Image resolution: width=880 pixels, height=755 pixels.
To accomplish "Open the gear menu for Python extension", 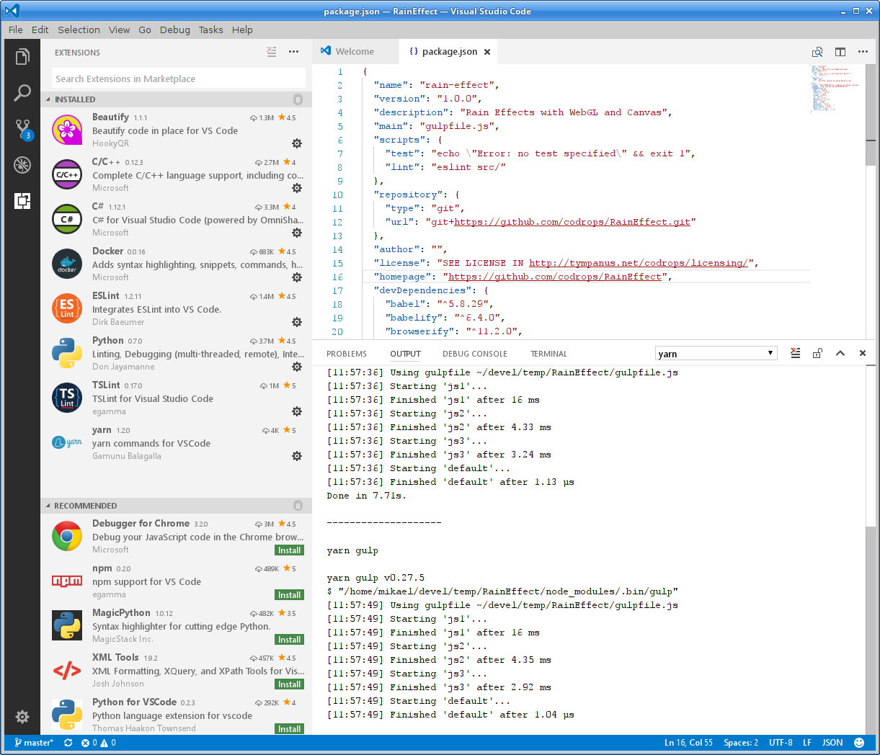I will (x=296, y=367).
